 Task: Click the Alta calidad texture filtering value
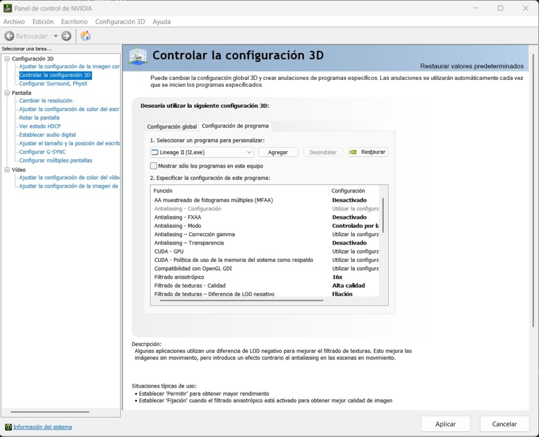click(348, 286)
